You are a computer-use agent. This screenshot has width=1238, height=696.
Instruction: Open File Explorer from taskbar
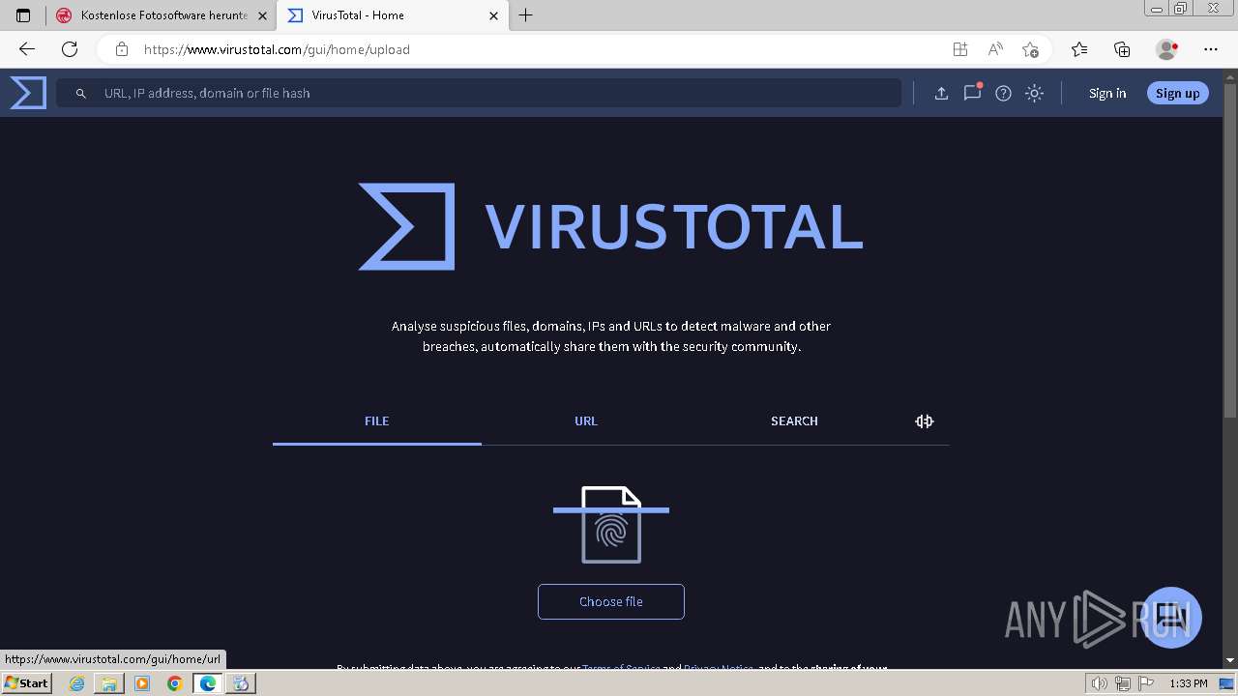coord(109,683)
